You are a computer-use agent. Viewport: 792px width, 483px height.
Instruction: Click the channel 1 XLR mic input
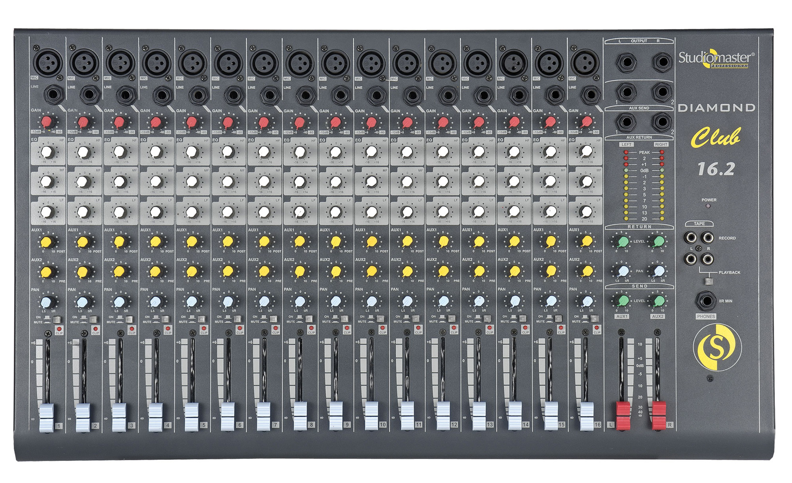pyautogui.click(x=47, y=63)
